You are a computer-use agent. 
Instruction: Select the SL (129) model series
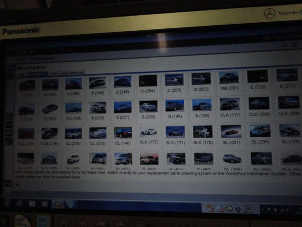click(290, 134)
